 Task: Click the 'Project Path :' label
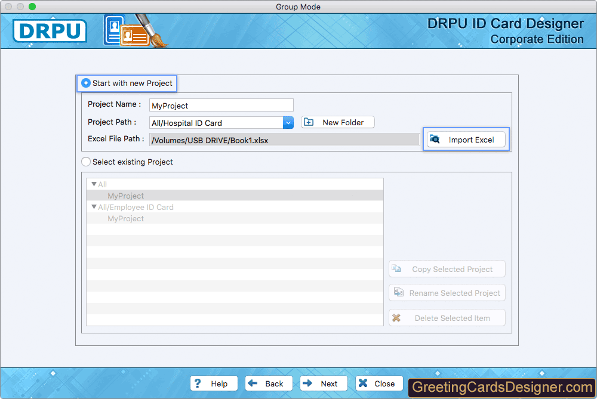pos(112,122)
